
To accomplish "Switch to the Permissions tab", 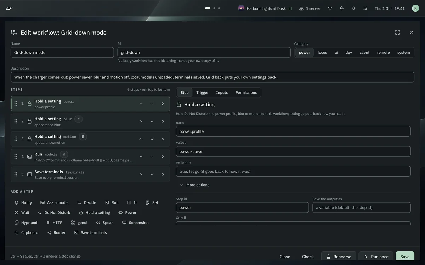I will (246, 93).
